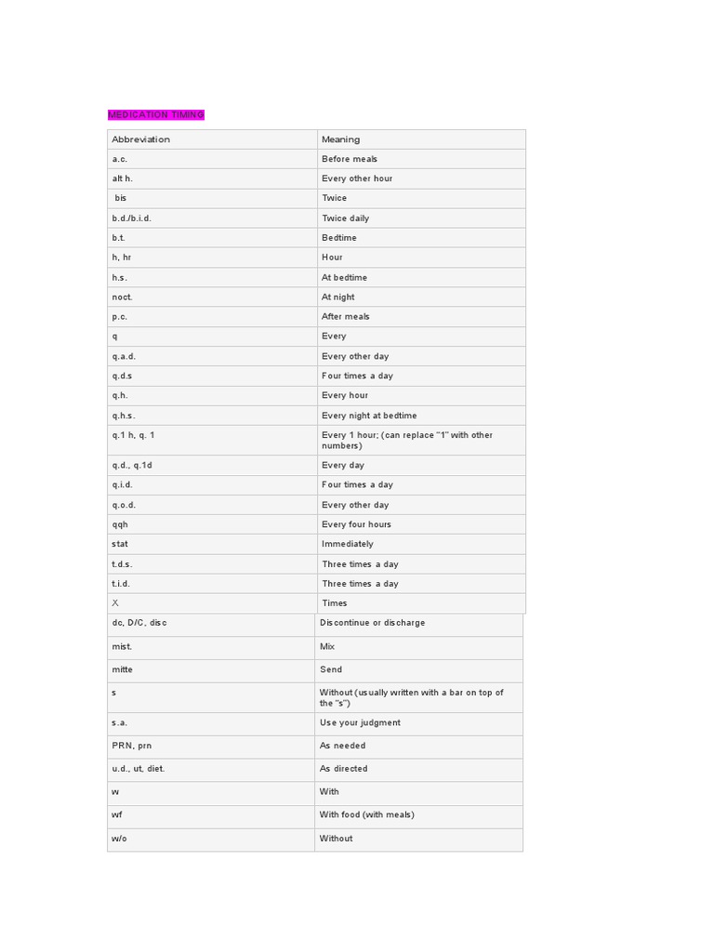The image size is (714, 952).
Task: Click the Every night at bedtime cell
Action: click(x=369, y=416)
